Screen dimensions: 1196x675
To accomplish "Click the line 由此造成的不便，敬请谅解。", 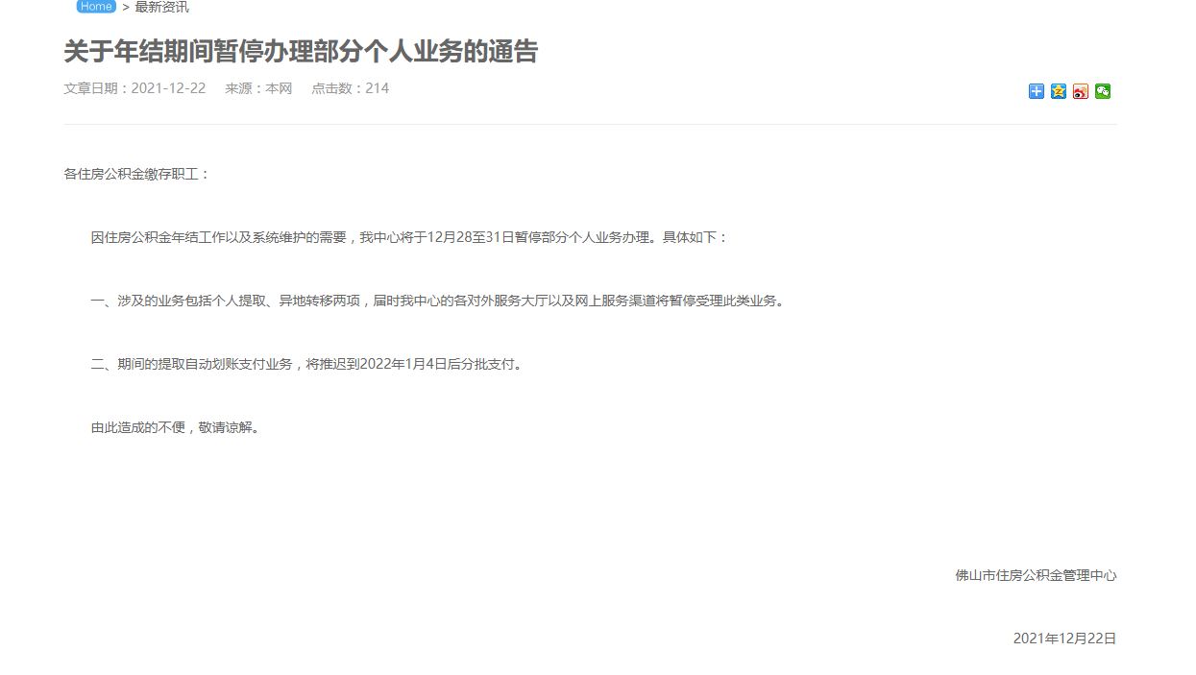I will click(176, 427).
